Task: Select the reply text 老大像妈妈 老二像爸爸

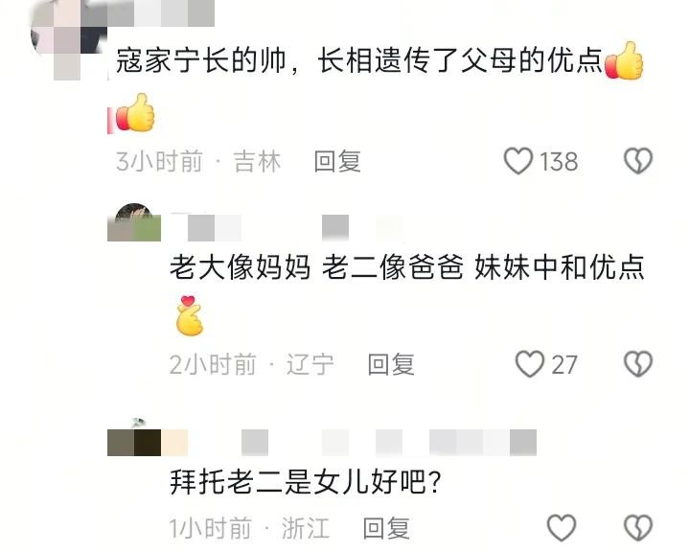Action: [316, 266]
